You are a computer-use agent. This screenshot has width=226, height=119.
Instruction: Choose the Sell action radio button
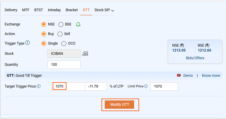[60, 34]
